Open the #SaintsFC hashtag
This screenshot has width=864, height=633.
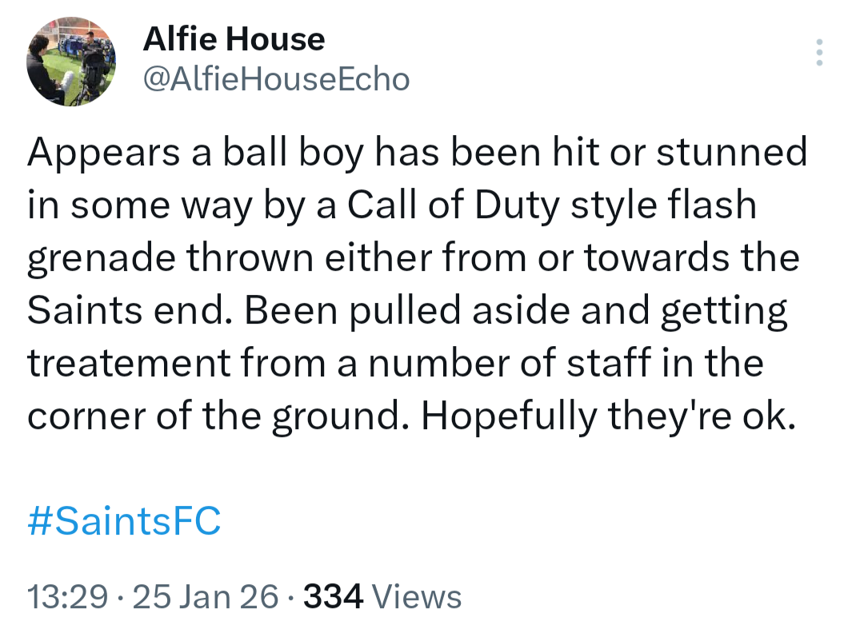[x=124, y=522]
